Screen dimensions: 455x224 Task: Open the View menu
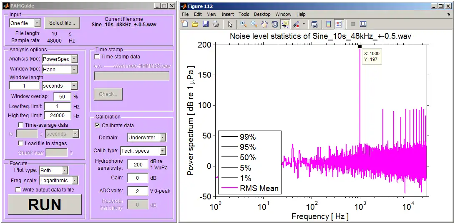coord(211,14)
